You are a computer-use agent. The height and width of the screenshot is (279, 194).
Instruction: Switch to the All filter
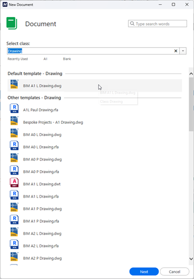(45, 59)
